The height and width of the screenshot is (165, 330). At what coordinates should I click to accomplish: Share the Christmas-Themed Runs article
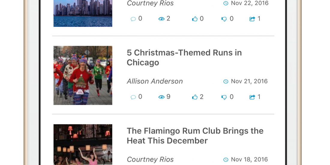coord(252,97)
